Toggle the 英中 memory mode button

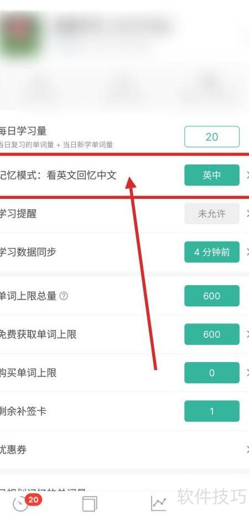(x=211, y=175)
